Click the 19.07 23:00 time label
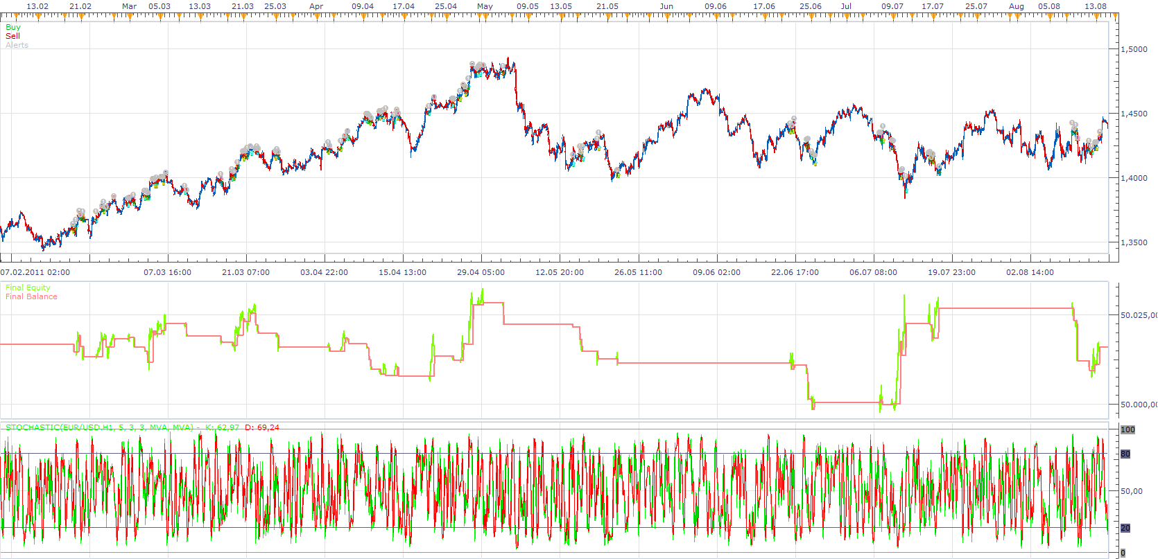This screenshot has width=1158, height=559. 952,272
